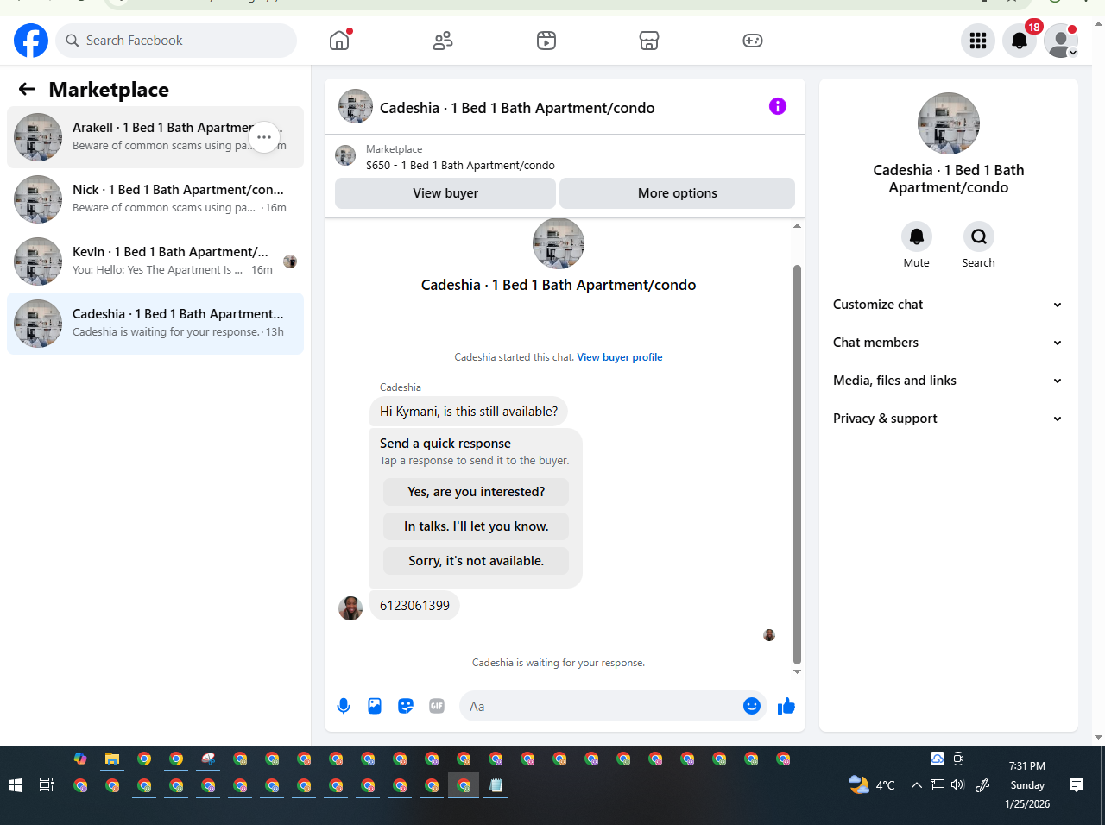Image resolution: width=1105 pixels, height=825 pixels.
Task: Click the purple conversation info icon
Action: (x=778, y=106)
